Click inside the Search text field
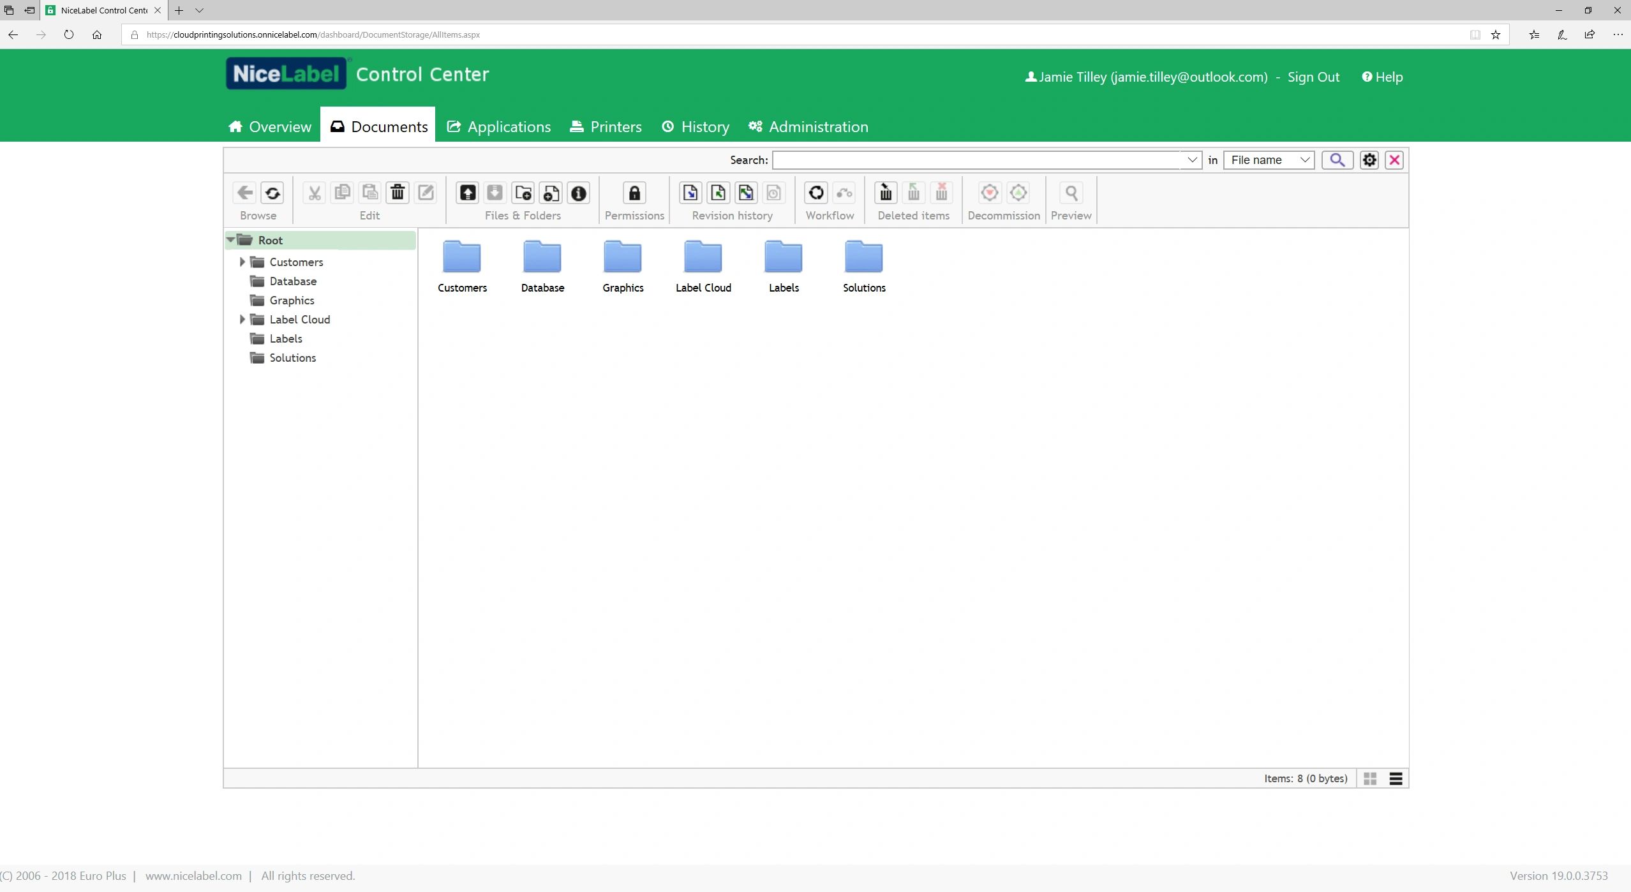This screenshot has height=892, width=1631. click(976, 160)
